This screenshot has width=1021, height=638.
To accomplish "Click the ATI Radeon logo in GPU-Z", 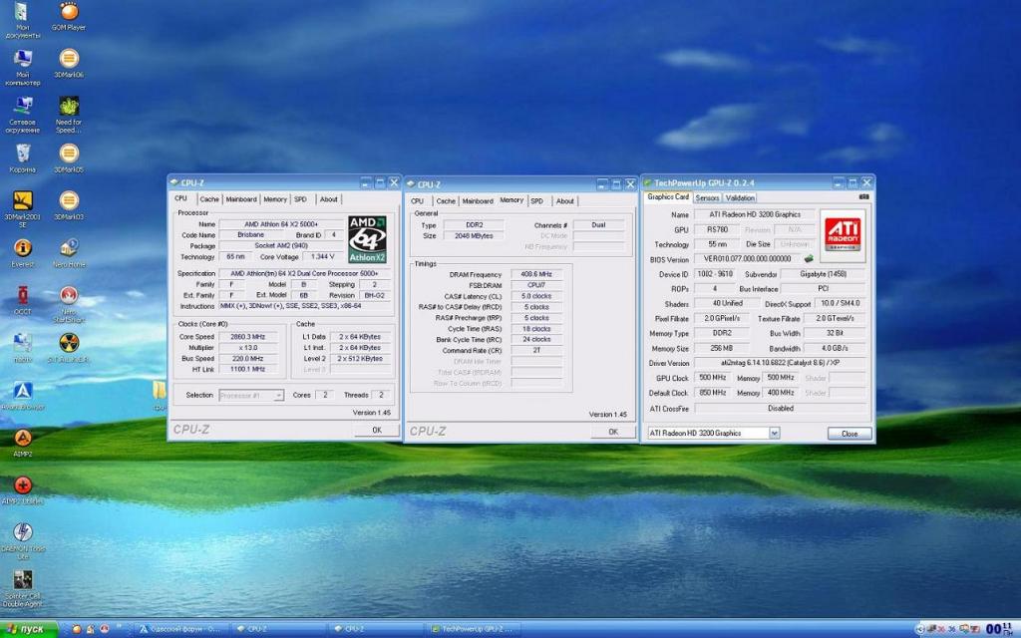I will 843,235.
